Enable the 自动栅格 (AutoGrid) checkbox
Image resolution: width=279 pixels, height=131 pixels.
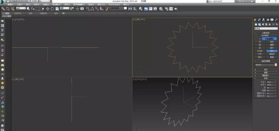(x=260, y=35)
